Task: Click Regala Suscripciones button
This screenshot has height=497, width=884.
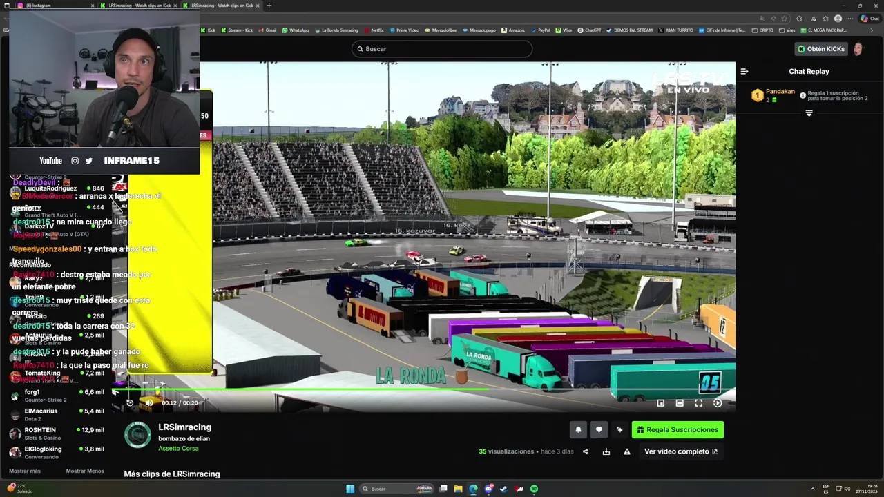Action: 678,429
